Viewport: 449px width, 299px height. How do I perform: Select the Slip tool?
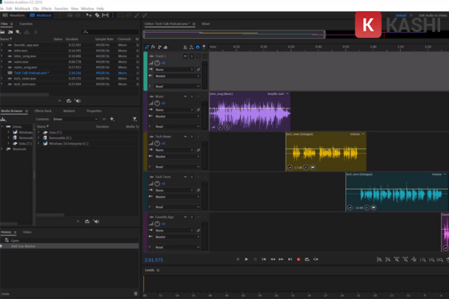pos(105,15)
